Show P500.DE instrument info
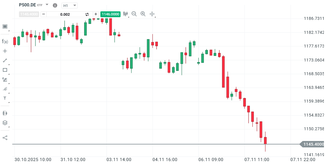This screenshot has width=326, height=164. pyautogui.click(x=55, y=6)
